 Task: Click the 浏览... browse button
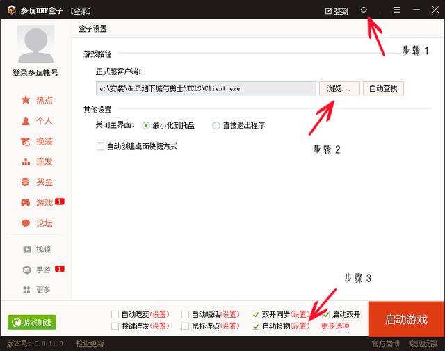click(x=339, y=88)
